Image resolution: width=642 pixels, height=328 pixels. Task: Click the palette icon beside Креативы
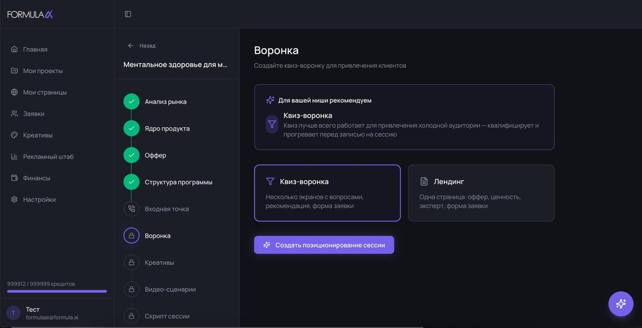15,135
